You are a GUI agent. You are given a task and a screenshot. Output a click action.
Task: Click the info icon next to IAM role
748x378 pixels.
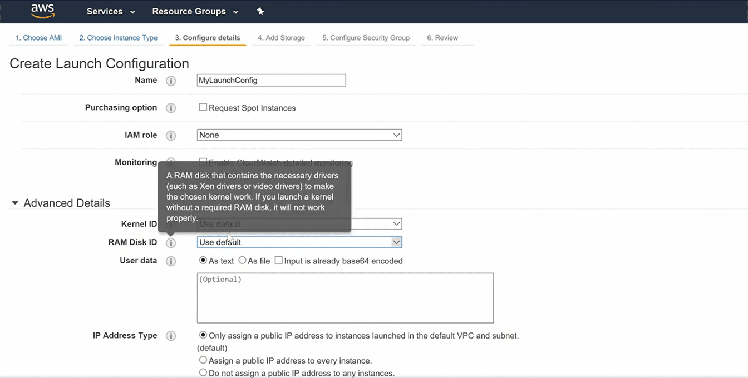[171, 136]
